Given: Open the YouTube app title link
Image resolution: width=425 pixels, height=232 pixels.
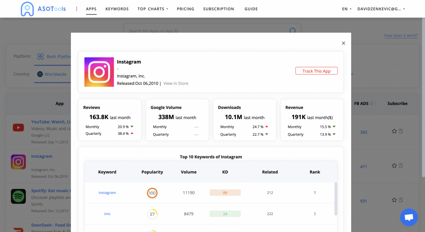Looking at the screenshot, I should coord(51,122).
